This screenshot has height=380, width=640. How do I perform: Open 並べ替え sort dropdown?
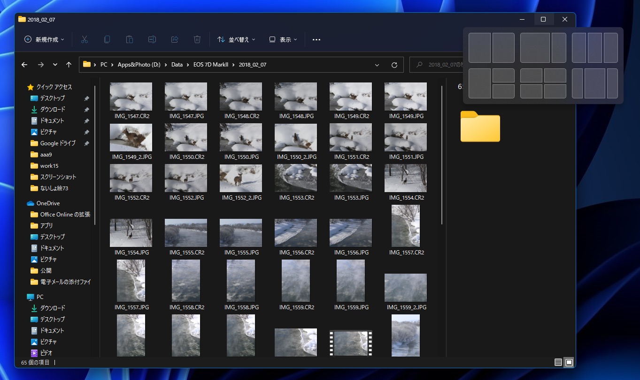pos(236,40)
